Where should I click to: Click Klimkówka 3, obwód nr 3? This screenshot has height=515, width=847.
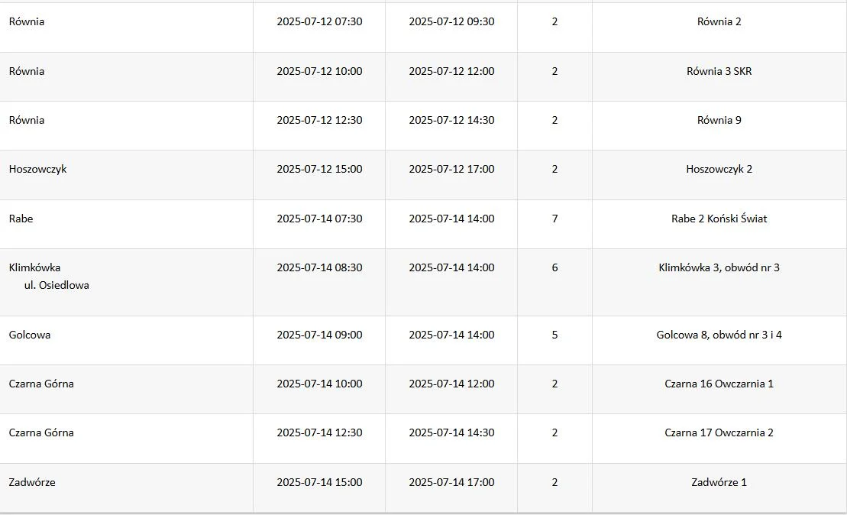[719, 267]
